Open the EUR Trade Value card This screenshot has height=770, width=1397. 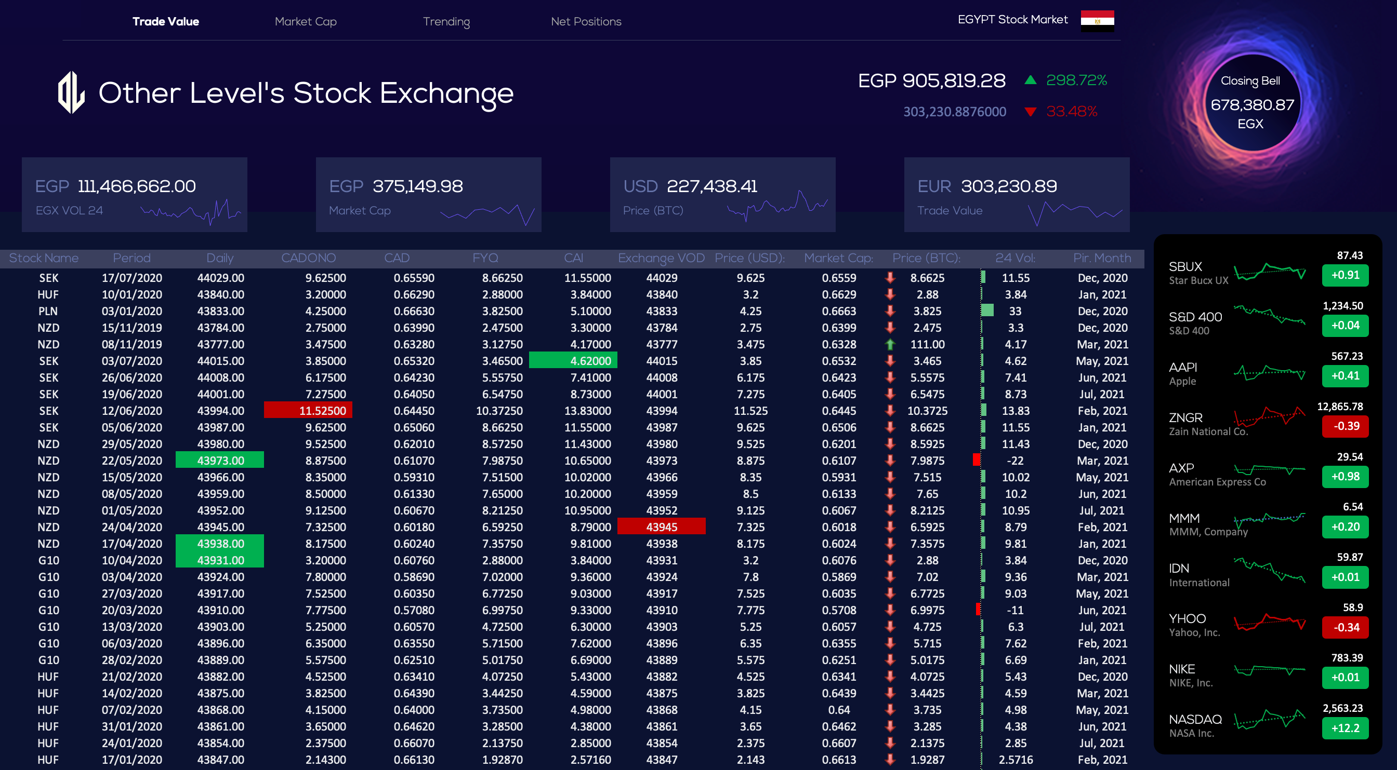[x=1016, y=195]
